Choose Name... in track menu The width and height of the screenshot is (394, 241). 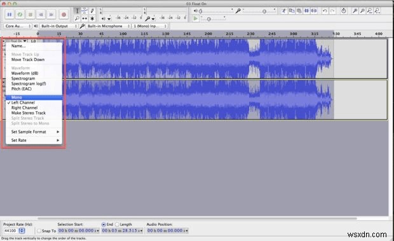tap(34, 46)
